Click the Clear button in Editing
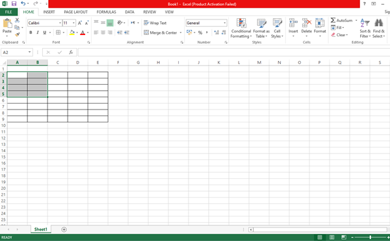 coord(339,35)
